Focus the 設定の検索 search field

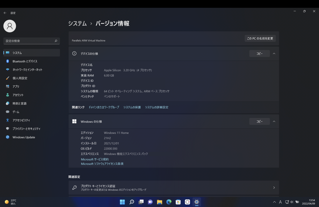tap(32, 41)
